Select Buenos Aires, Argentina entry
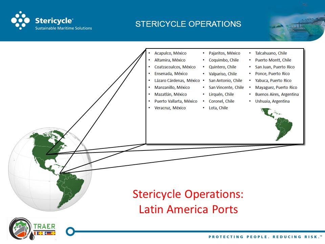The width and height of the screenshot is (325, 244). [277, 94]
